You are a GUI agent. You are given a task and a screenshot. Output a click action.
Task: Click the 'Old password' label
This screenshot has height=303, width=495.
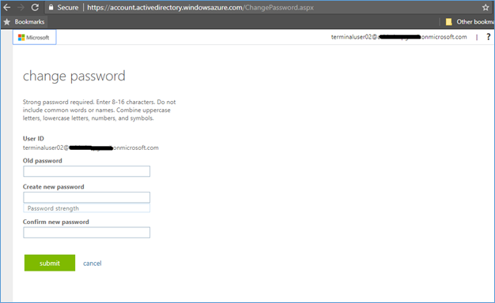point(42,161)
